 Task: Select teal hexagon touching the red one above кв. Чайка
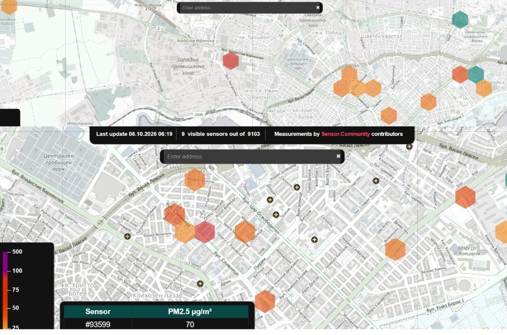[x=476, y=74]
